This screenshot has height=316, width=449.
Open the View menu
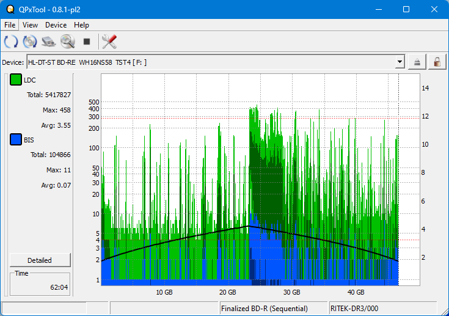click(x=30, y=25)
